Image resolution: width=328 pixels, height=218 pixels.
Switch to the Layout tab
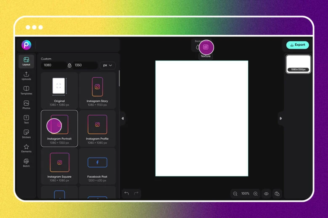(x=26, y=61)
